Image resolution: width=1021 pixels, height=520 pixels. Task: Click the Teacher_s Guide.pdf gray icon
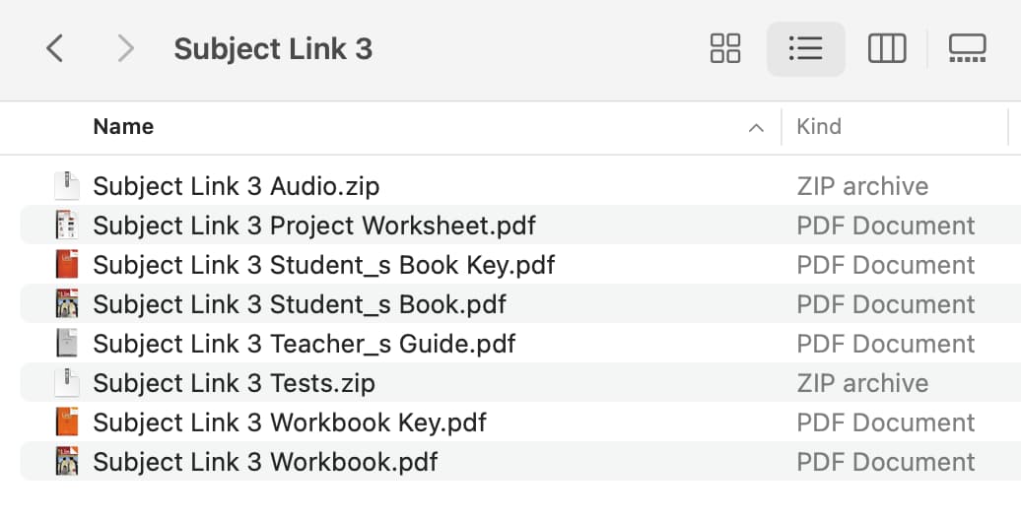pos(66,344)
